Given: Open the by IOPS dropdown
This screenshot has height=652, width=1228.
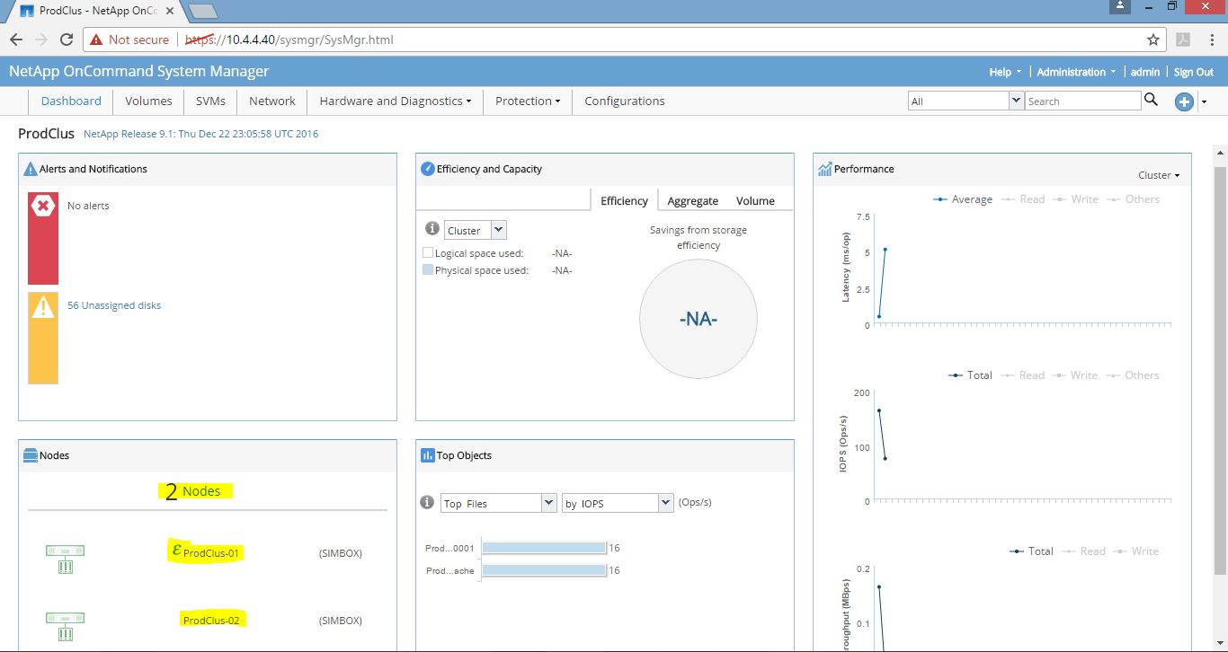Looking at the screenshot, I should [663, 503].
